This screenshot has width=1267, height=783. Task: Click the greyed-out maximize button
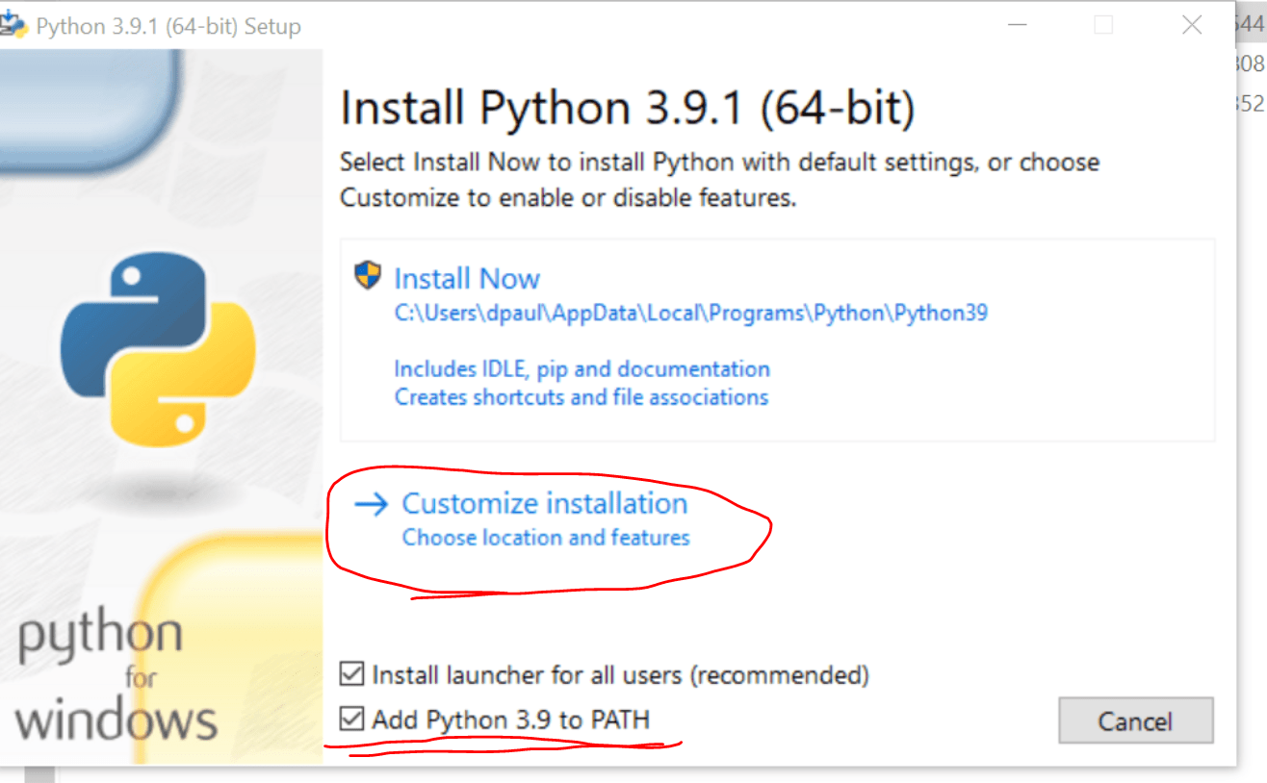(1103, 26)
